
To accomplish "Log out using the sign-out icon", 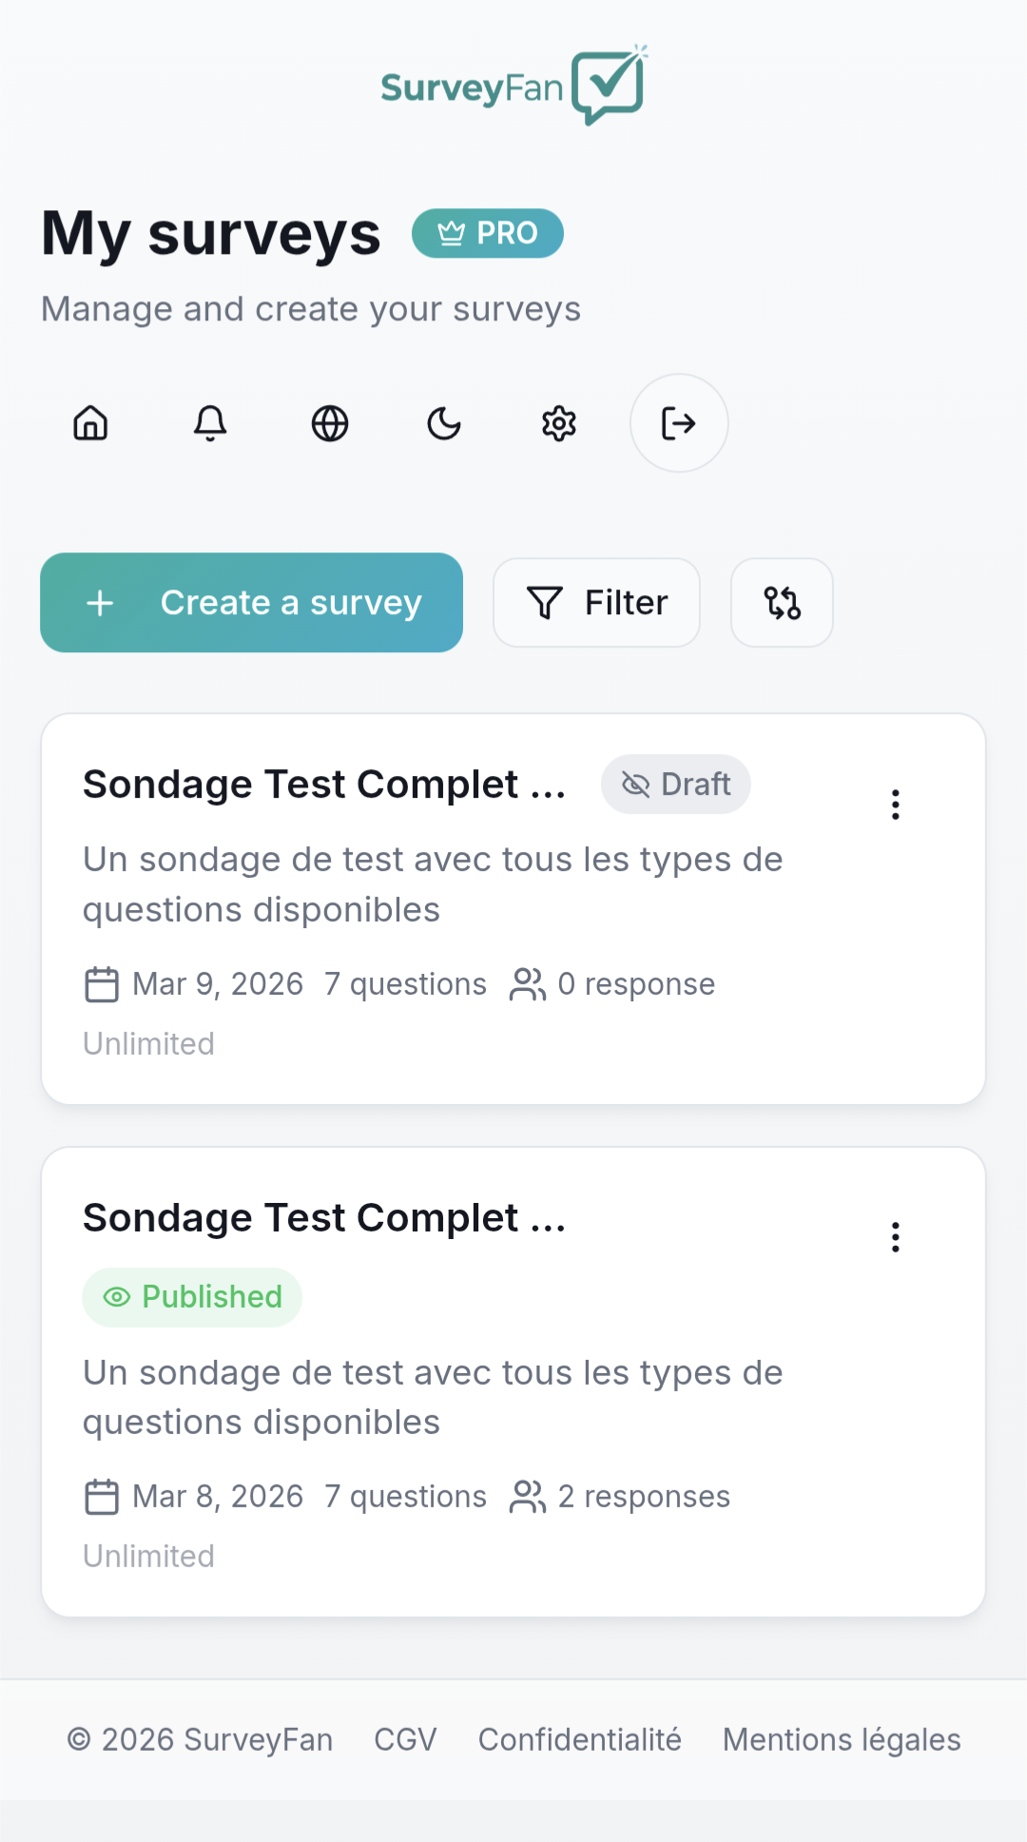I will (x=678, y=423).
